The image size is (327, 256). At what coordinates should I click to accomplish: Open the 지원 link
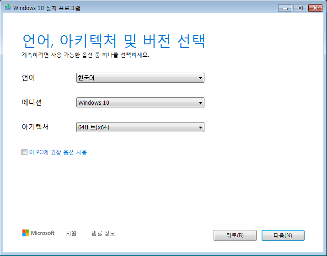71,233
